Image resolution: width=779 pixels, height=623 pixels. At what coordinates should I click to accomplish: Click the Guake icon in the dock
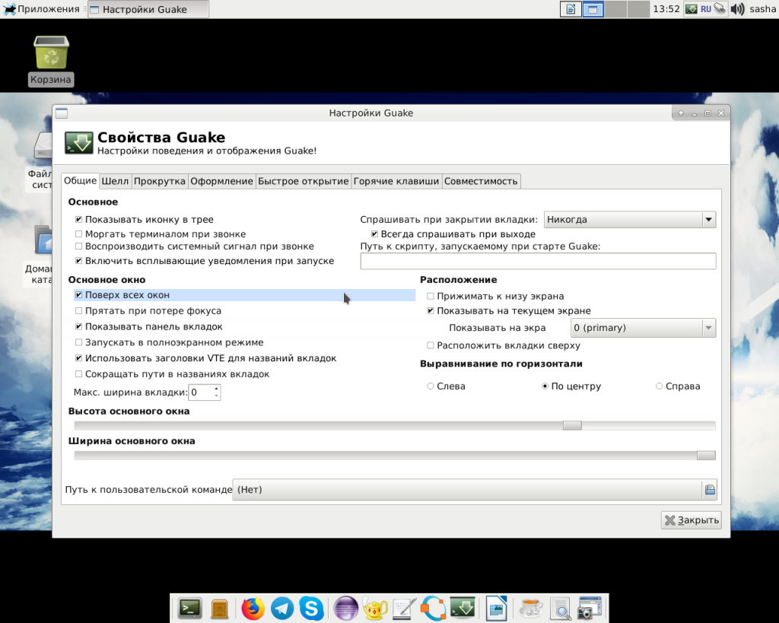463,608
